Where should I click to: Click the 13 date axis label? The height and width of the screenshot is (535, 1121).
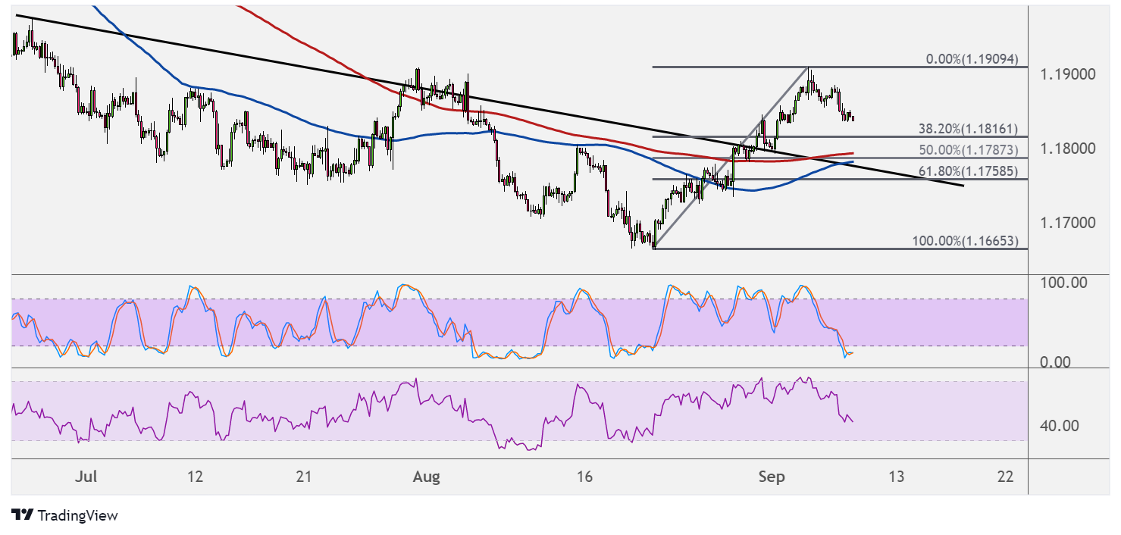pos(896,477)
